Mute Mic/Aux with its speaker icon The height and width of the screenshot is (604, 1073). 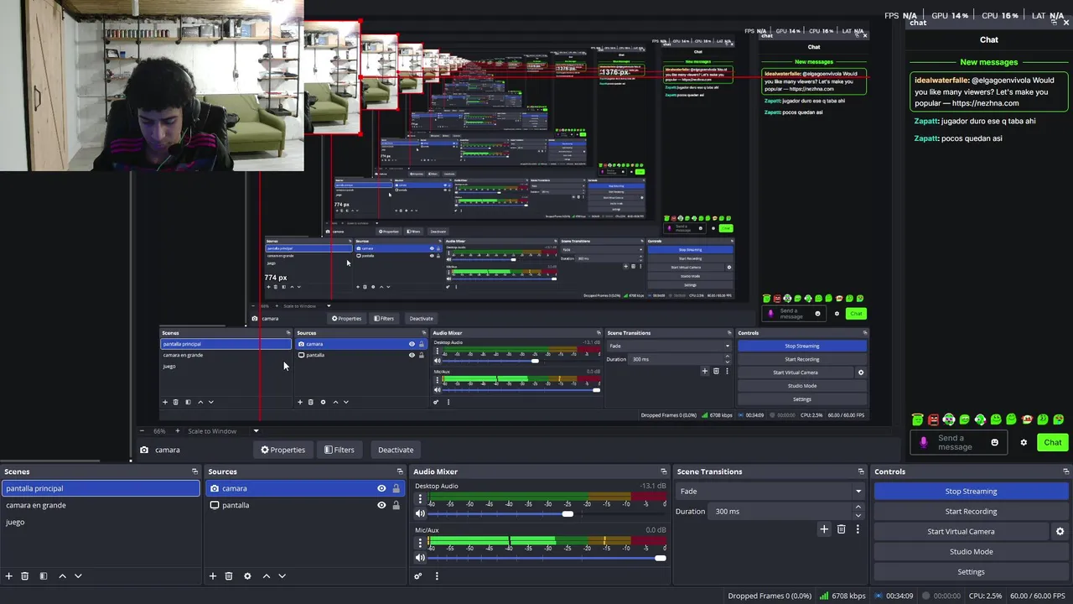point(420,558)
